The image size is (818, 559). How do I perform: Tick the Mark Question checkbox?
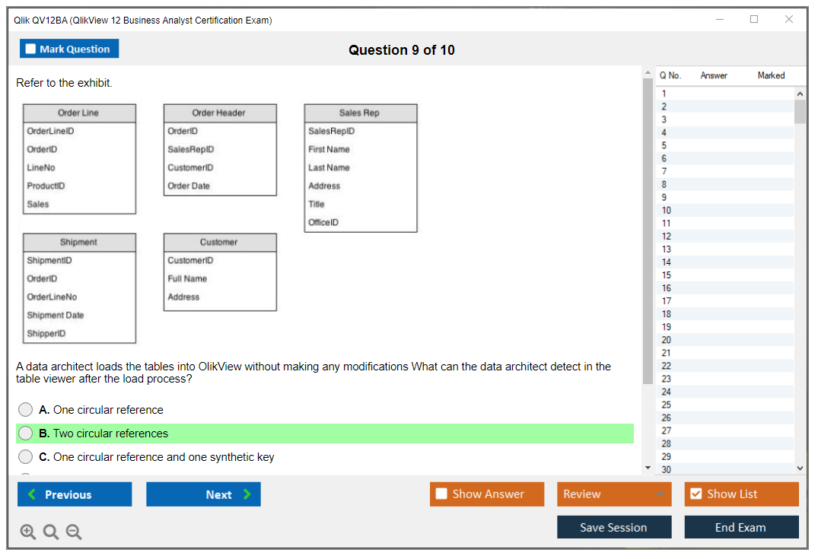coord(30,49)
